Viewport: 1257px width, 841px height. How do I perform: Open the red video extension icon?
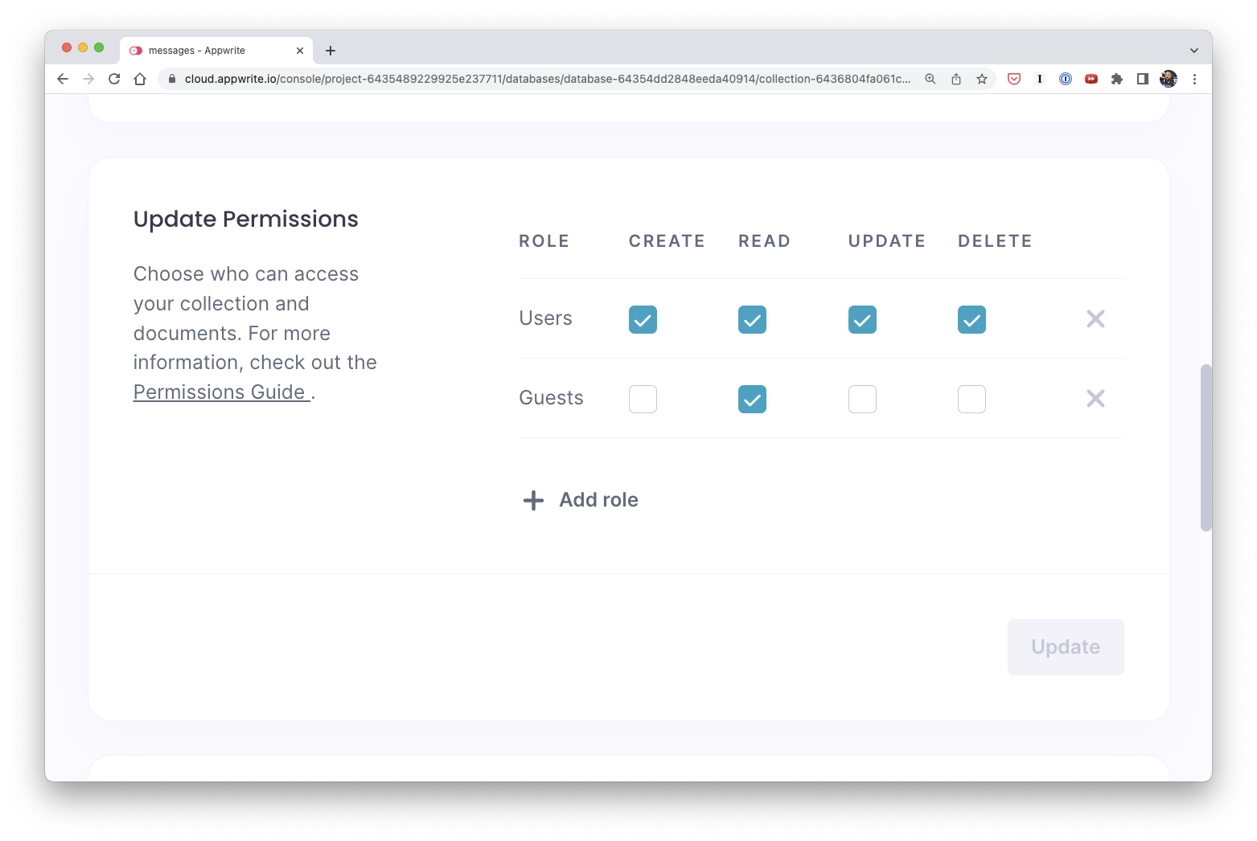(x=1091, y=79)
